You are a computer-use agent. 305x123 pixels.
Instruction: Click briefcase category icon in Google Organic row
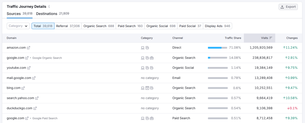tap(152, 58)
